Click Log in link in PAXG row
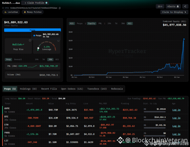 [176, 134]
